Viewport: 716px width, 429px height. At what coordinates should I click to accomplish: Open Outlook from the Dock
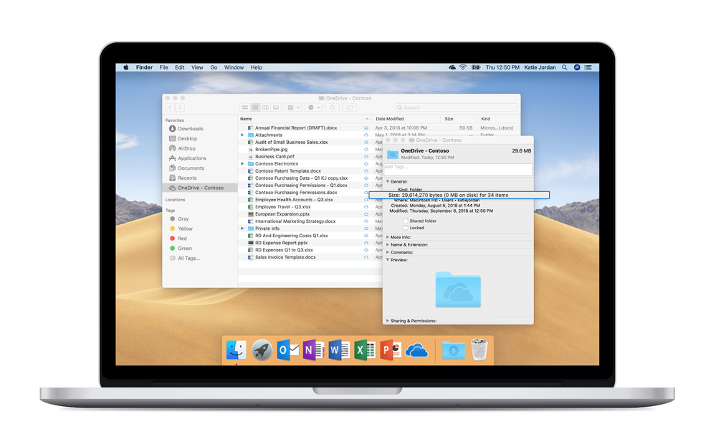[287, 350]
